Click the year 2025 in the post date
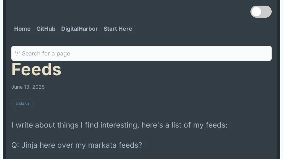The image size is (283, 159). click(39, 87)
